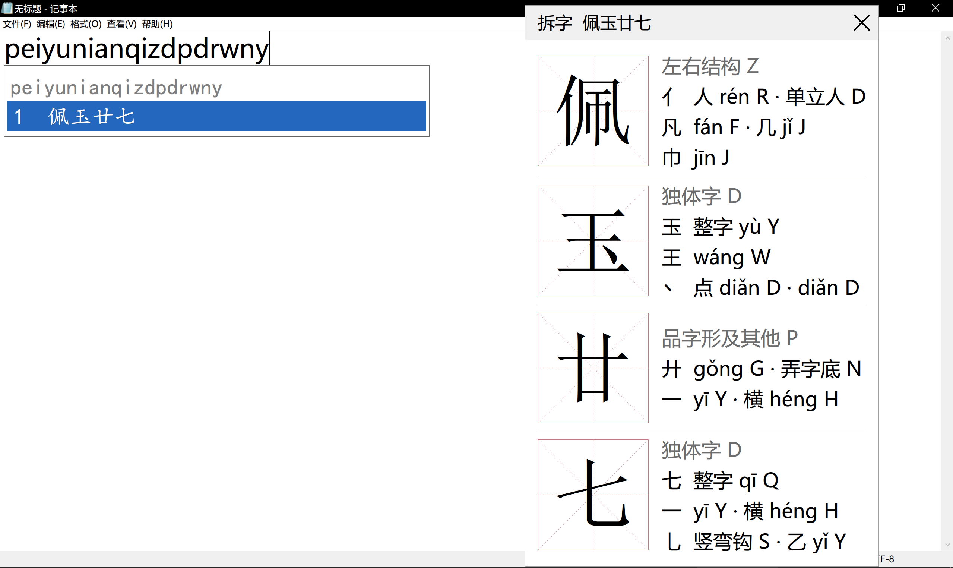Click the 廿 character grid thumbnail
Image resolution: width=953 pixels, height=568 pixels.
point(593,368)
